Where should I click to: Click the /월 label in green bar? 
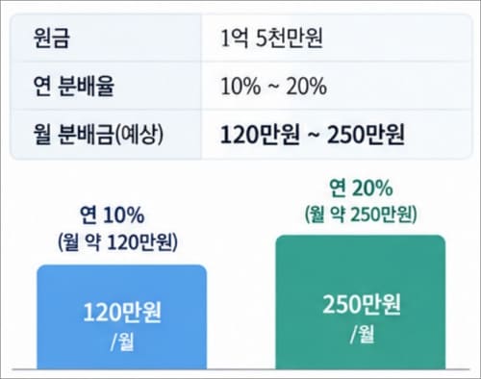click(x=362, y=335)
